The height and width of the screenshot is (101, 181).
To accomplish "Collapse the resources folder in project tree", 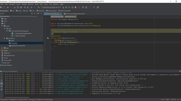I will click(5, 38).
